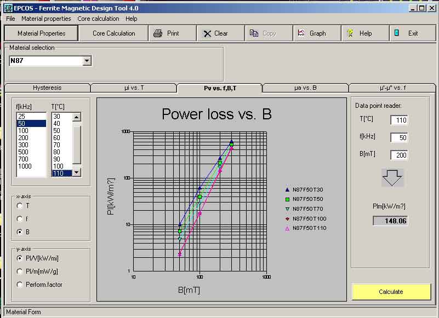Image resolution: width=439 pixels, height=318 pixels.
Task: Select Pl/m[mW/g] for the y-axis
Action: click(20, 271)
